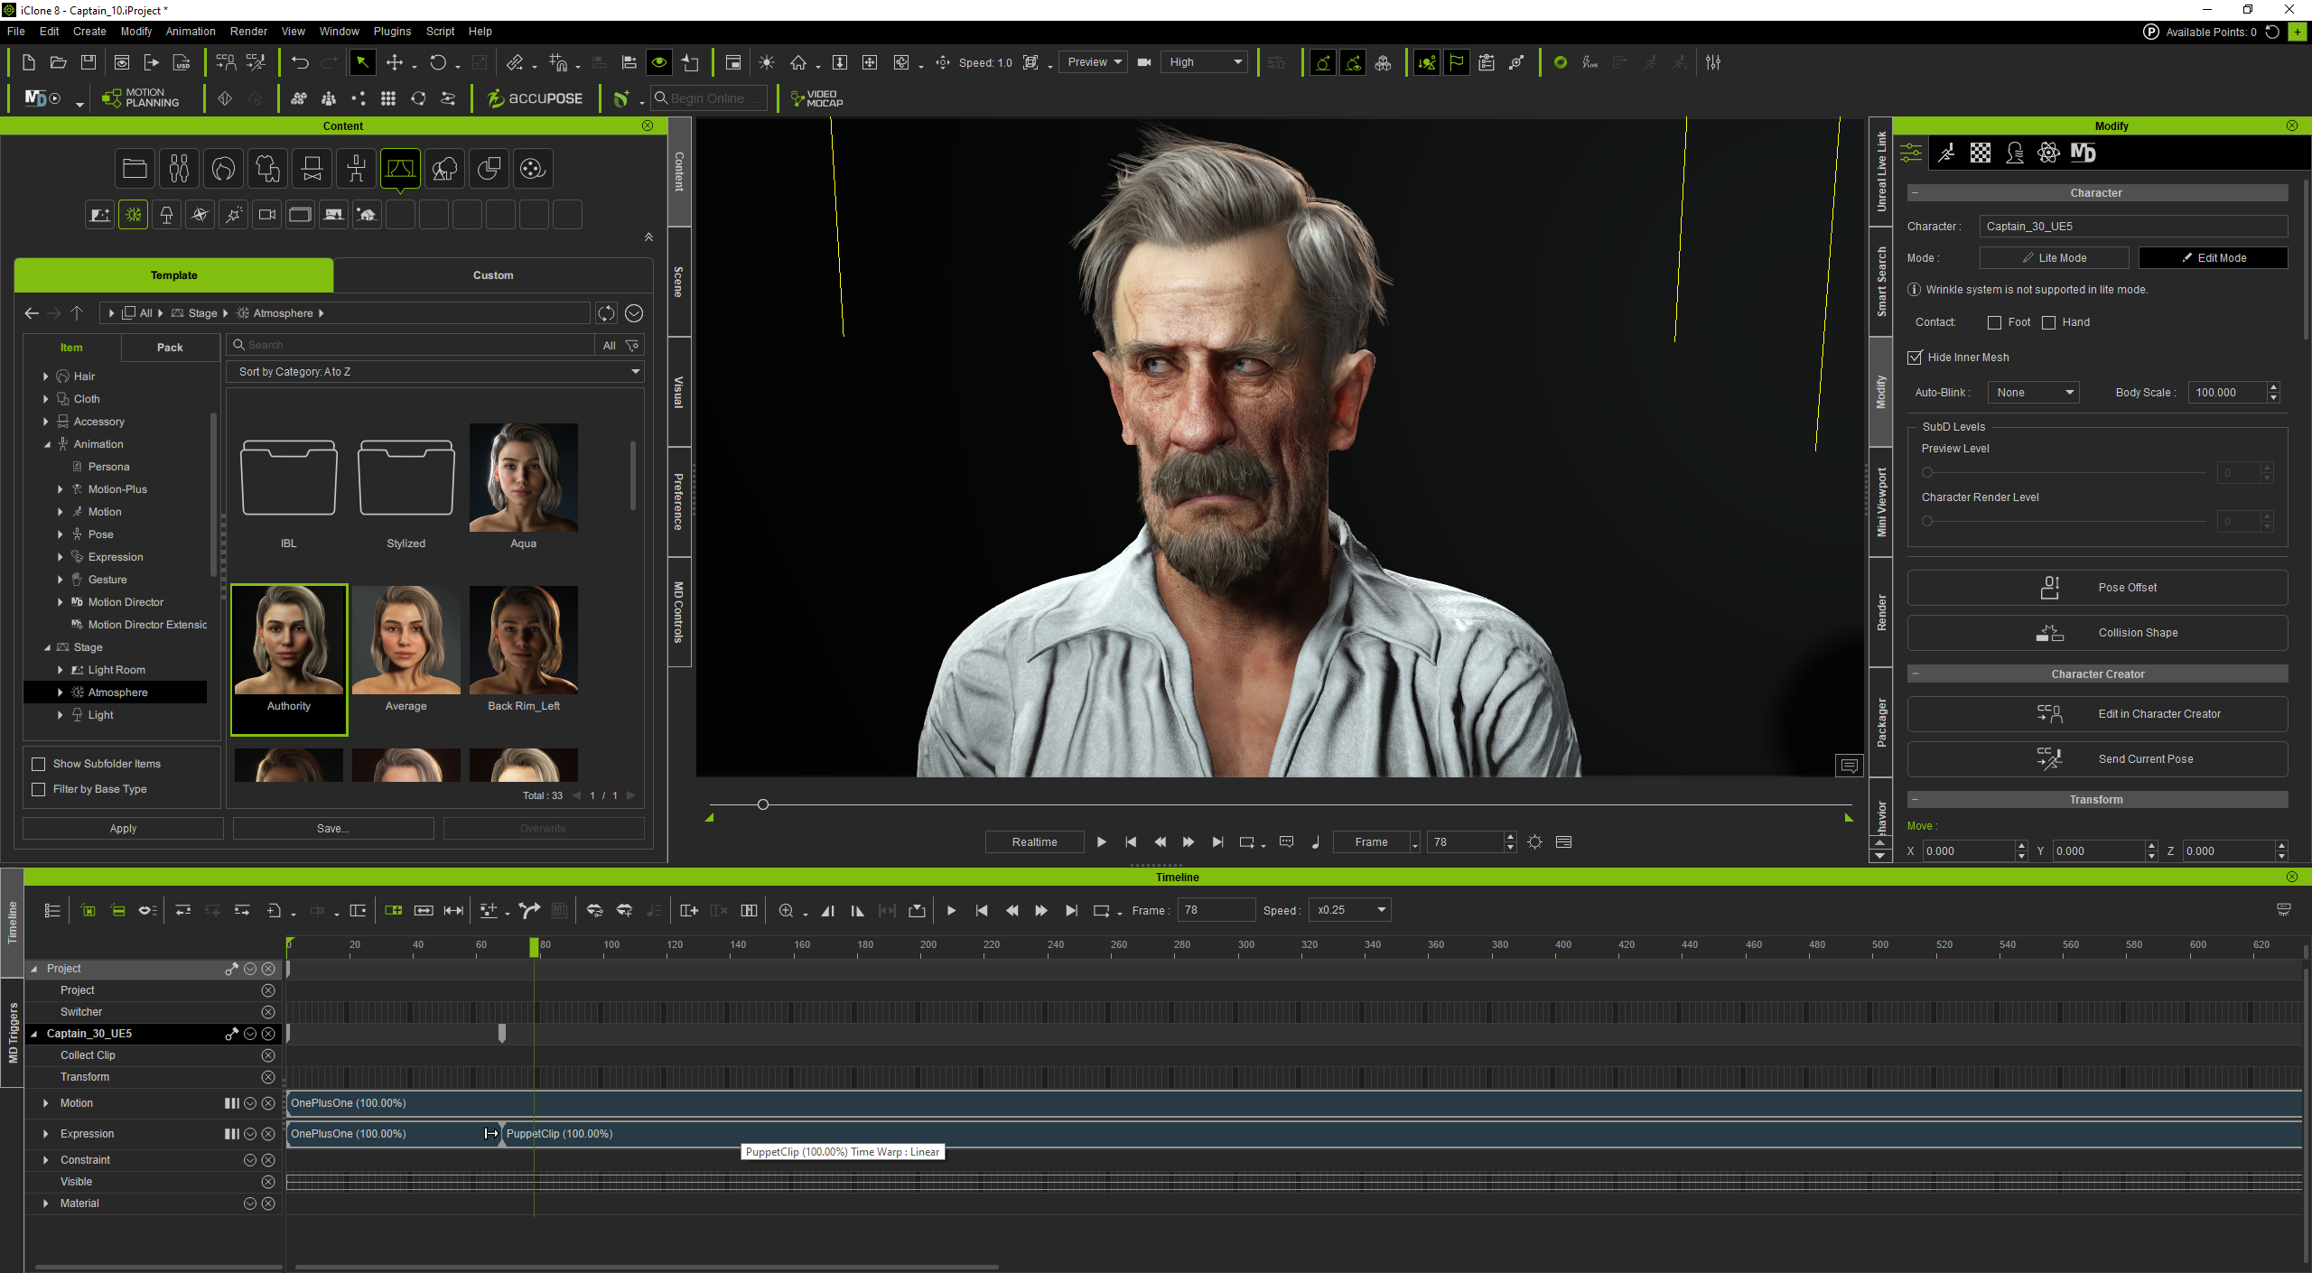Click Edit in Character Creator

(2097, 713)
